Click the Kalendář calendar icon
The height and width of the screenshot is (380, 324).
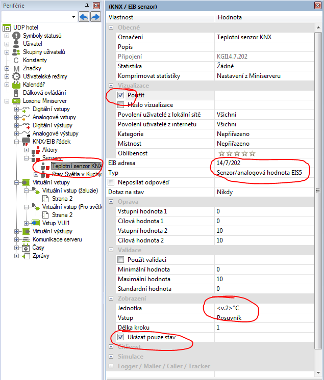16,85
